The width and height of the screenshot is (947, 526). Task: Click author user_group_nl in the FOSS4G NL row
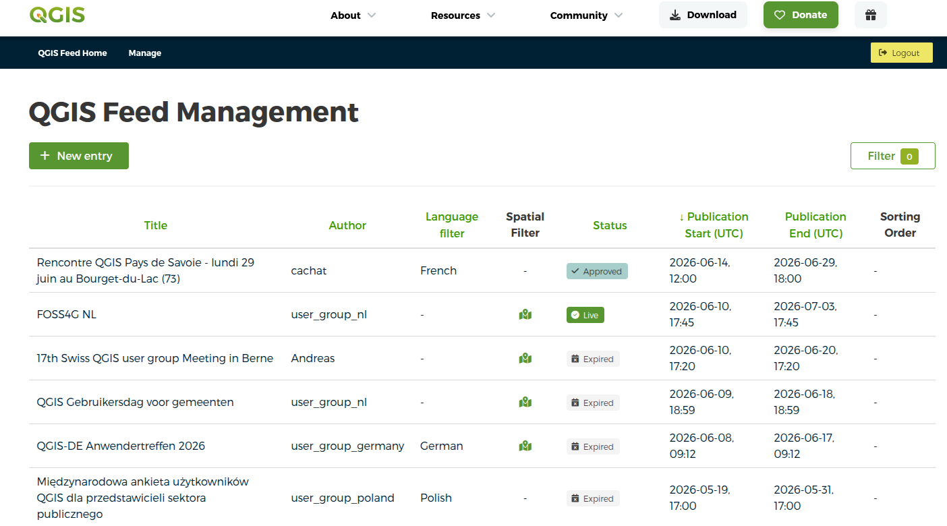pos(329,314)
